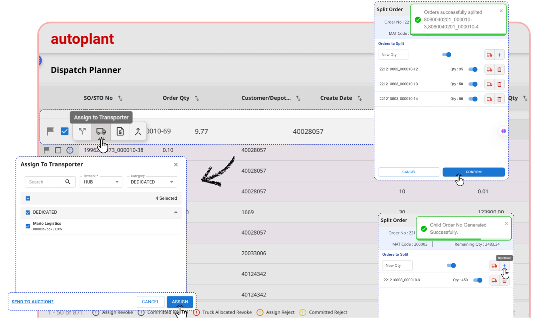The height and width of the screenshot is (318, 544).
Task: Sort by the SO/STO No column
Action: point(120,98)
